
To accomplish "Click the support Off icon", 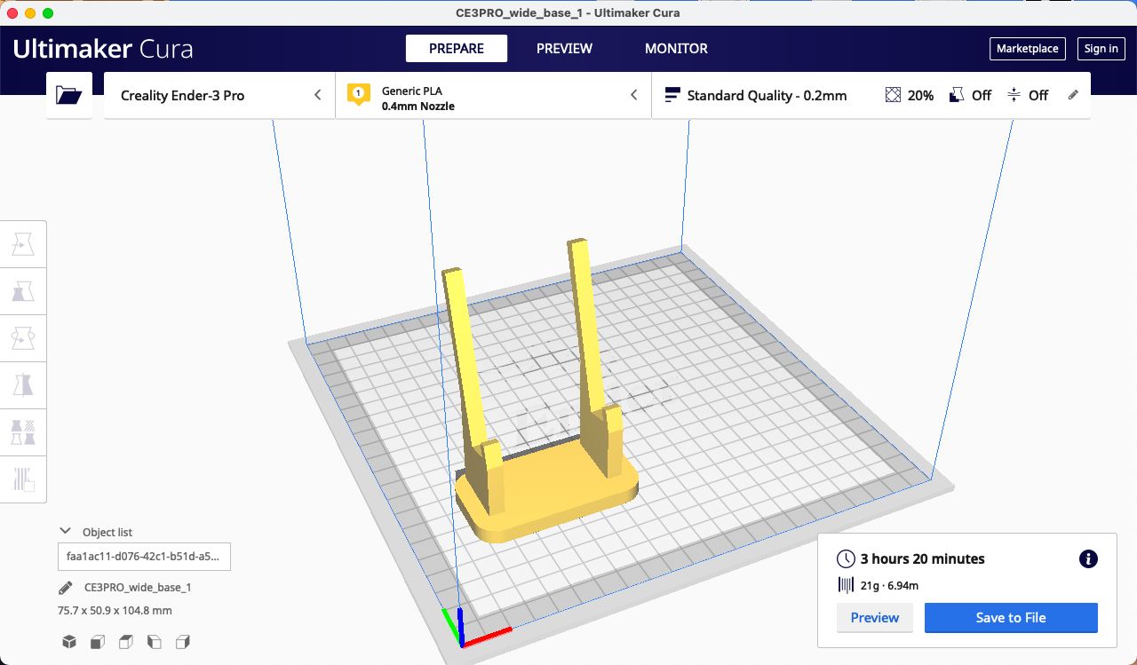I will point(957,95).
